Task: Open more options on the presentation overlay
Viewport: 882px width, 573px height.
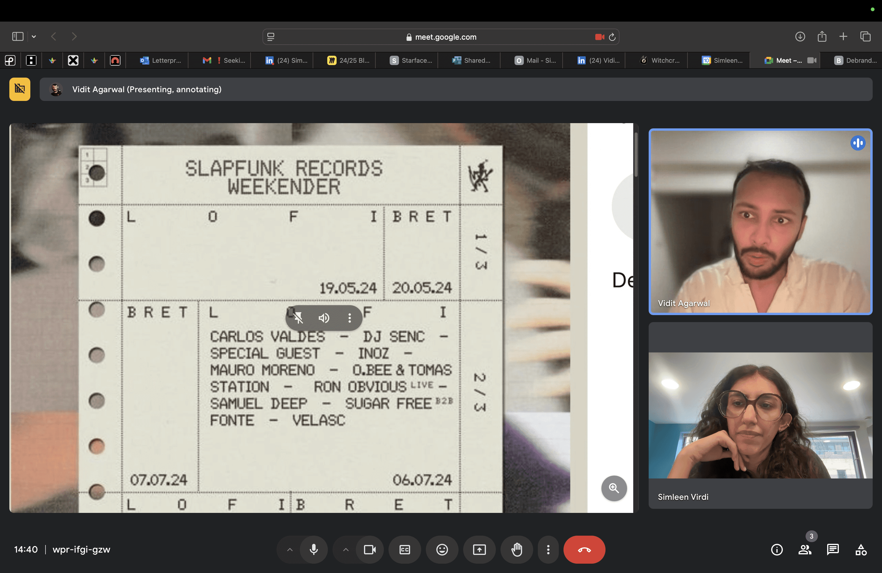Action: click(349, 318)
